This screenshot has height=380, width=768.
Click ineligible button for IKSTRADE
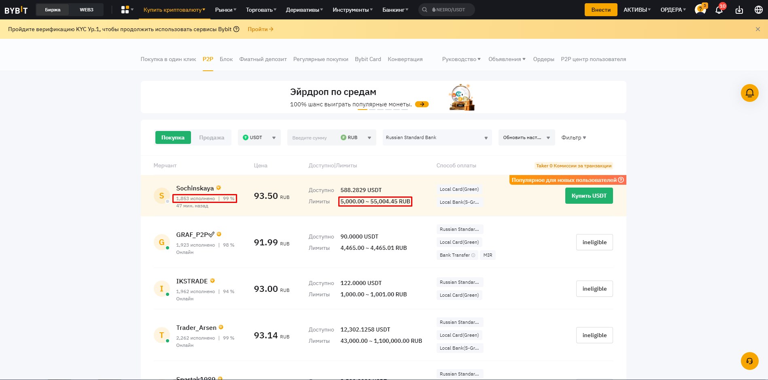pyautogui.click(x=594, y=289)
